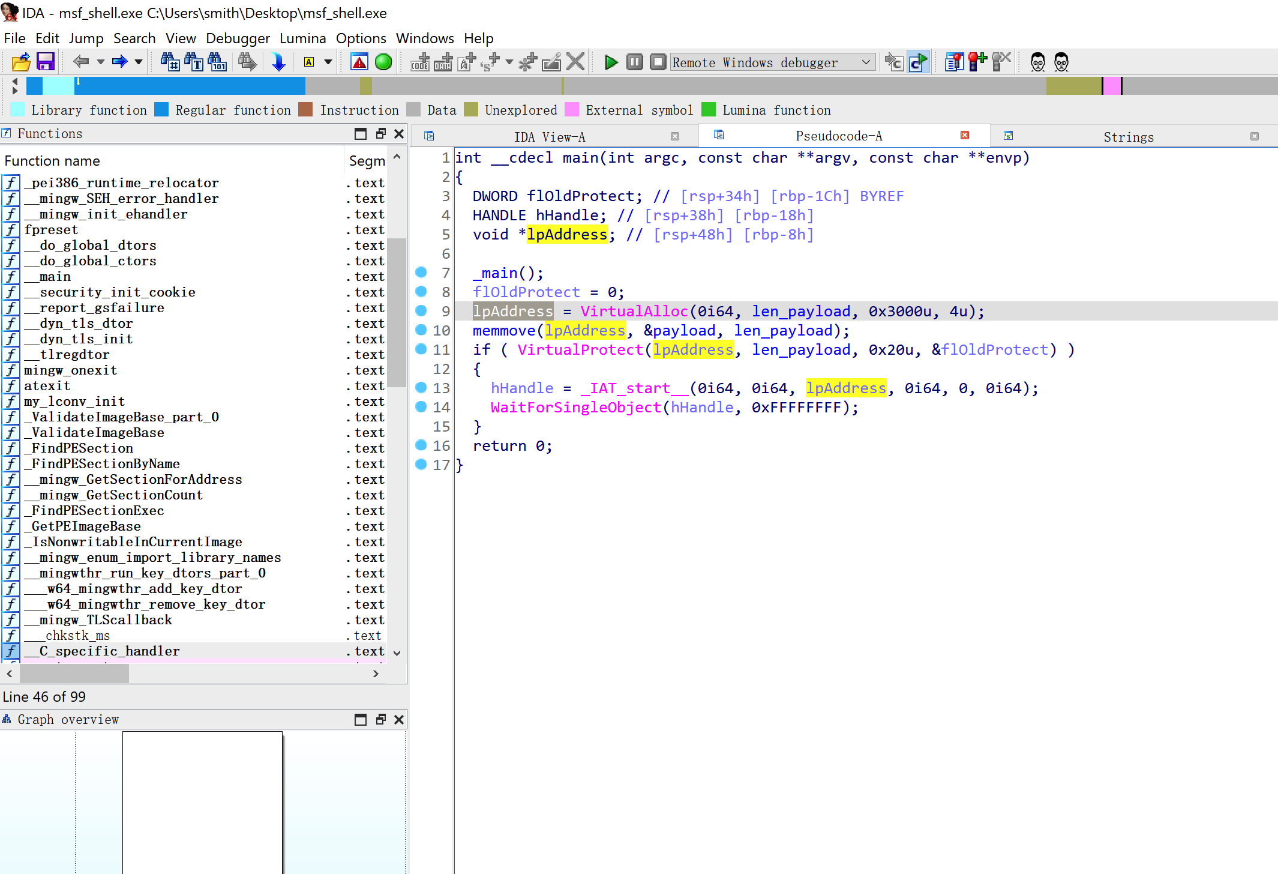1278x874 pixels.
Task: Toggle the breakpoint dot on line 16
Action: pos(421,445)
